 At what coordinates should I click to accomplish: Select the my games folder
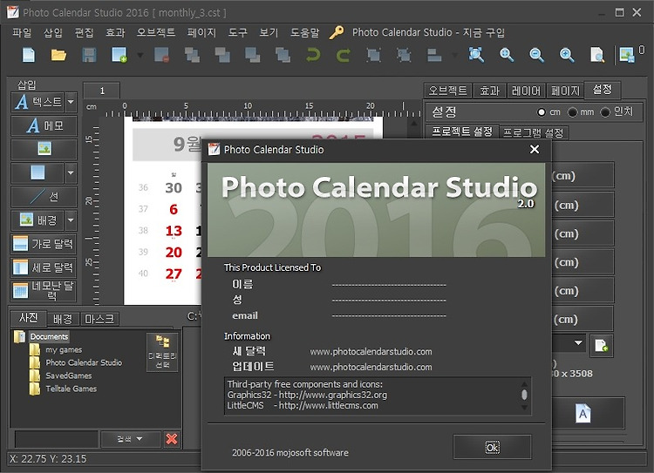64,349
